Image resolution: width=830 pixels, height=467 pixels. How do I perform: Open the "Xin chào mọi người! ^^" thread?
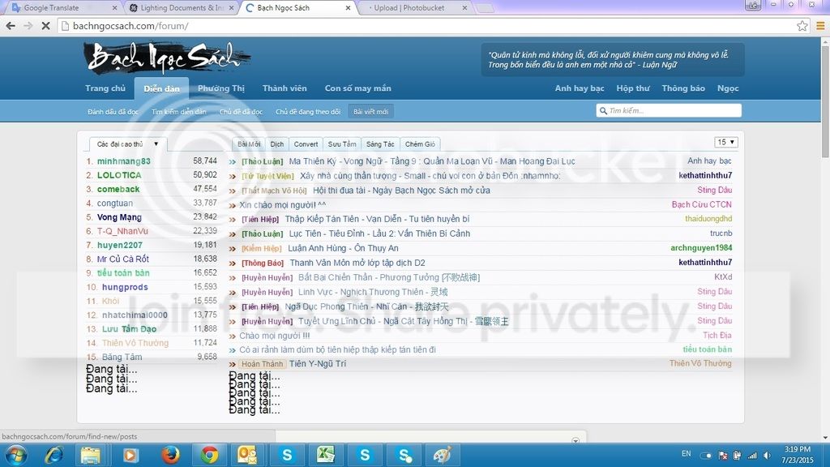click(x=283, y=205)
